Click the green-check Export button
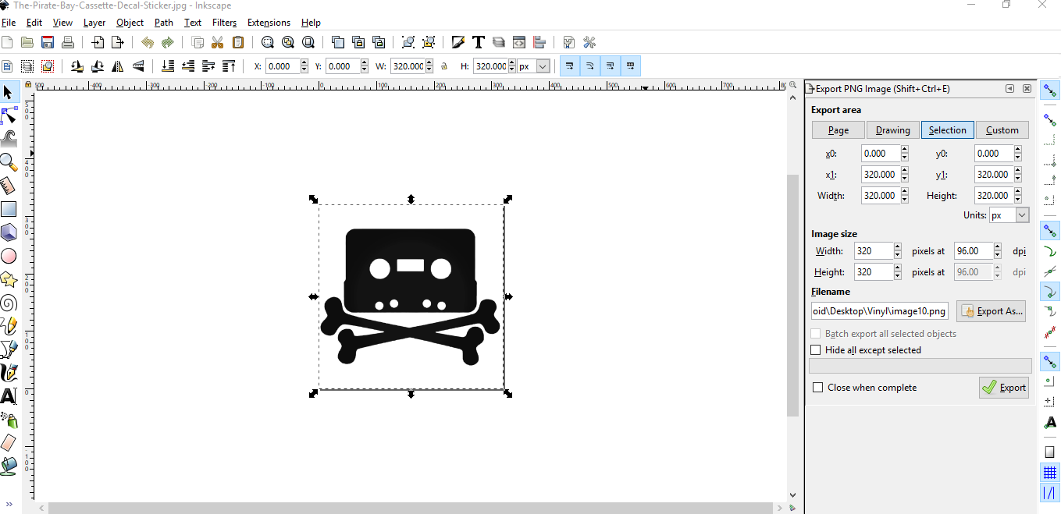 (1004, 388)
